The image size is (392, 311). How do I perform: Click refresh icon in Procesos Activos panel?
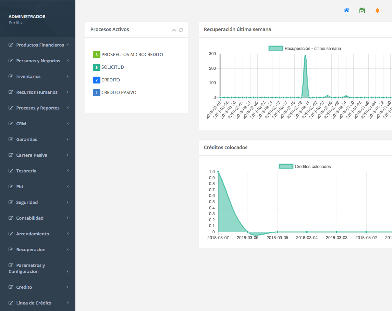[x=181, y=30]
